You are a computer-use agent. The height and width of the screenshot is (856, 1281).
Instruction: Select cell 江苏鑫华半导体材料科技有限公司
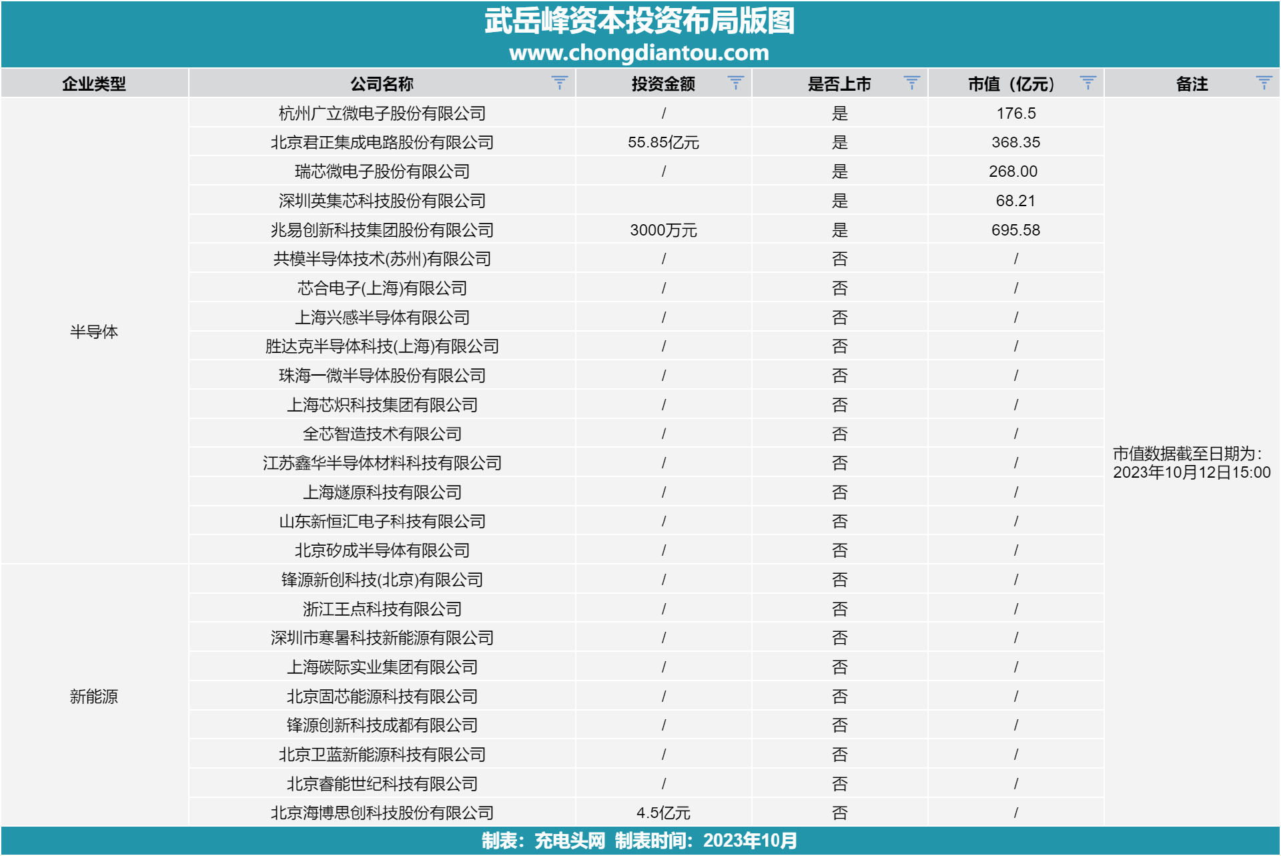point(382,463)
